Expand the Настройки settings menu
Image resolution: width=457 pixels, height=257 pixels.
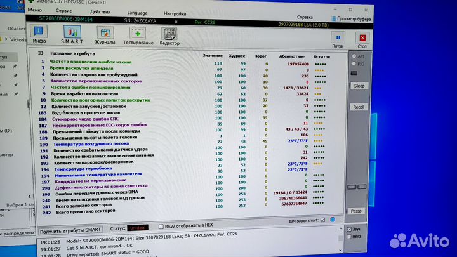175,13
